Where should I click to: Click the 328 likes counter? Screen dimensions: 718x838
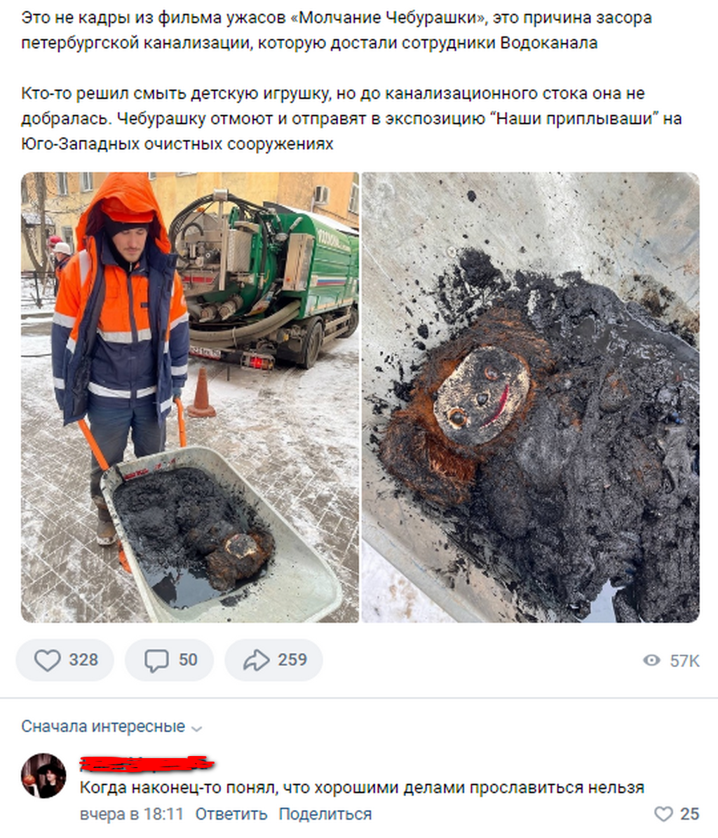pyautogui.click(x=83, y=660)
